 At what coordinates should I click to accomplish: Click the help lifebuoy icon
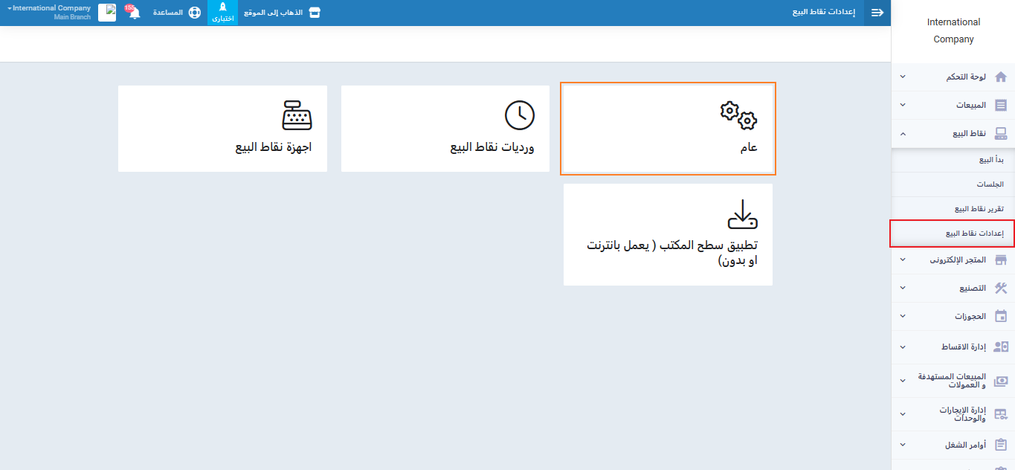pos(194,13)
